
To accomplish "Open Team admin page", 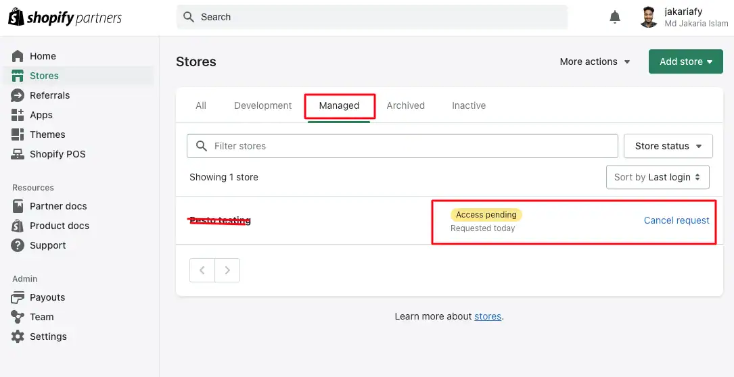I will coord(42,317).
